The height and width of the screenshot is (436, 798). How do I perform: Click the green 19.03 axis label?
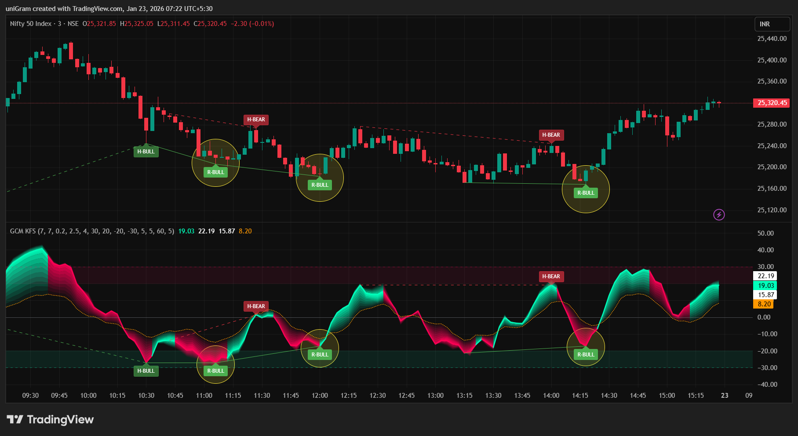click(x=765, y=285)
